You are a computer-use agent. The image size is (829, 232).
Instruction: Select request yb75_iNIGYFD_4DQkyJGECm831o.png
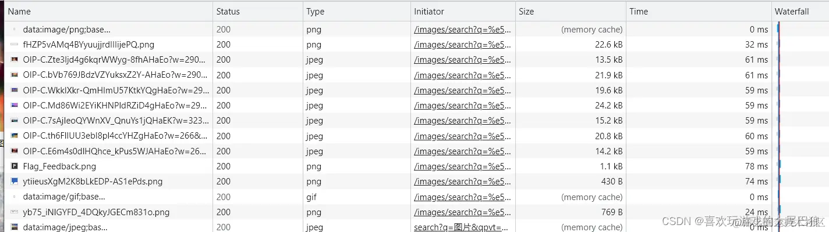pyautogui.click(x=96, y=212)
